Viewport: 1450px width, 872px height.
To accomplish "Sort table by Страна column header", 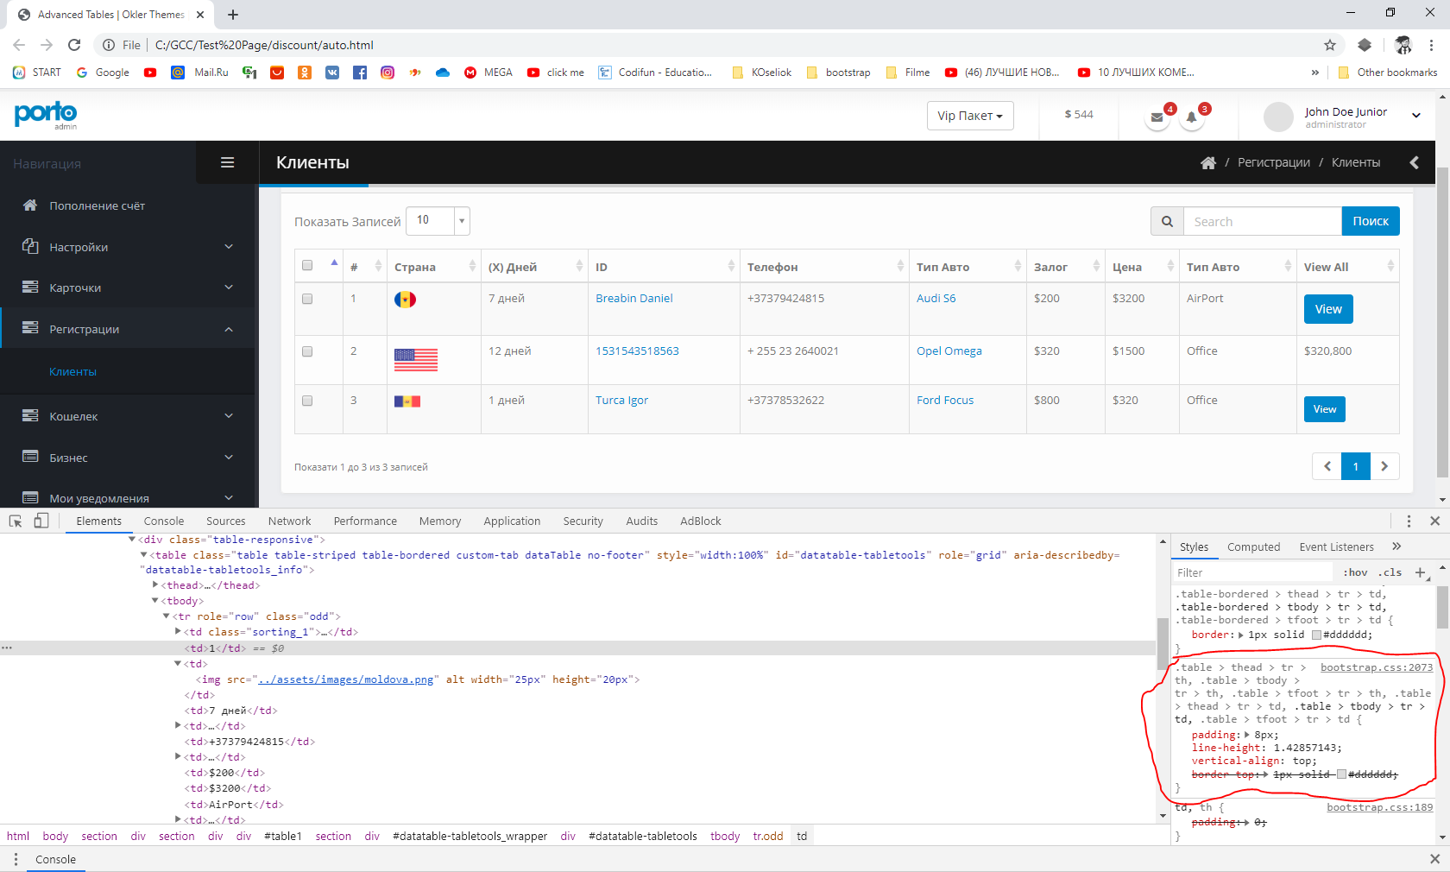I will (434, 267).
